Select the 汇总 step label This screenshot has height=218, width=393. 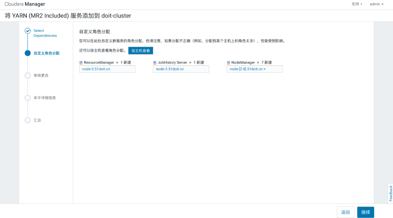click(37, 120)
